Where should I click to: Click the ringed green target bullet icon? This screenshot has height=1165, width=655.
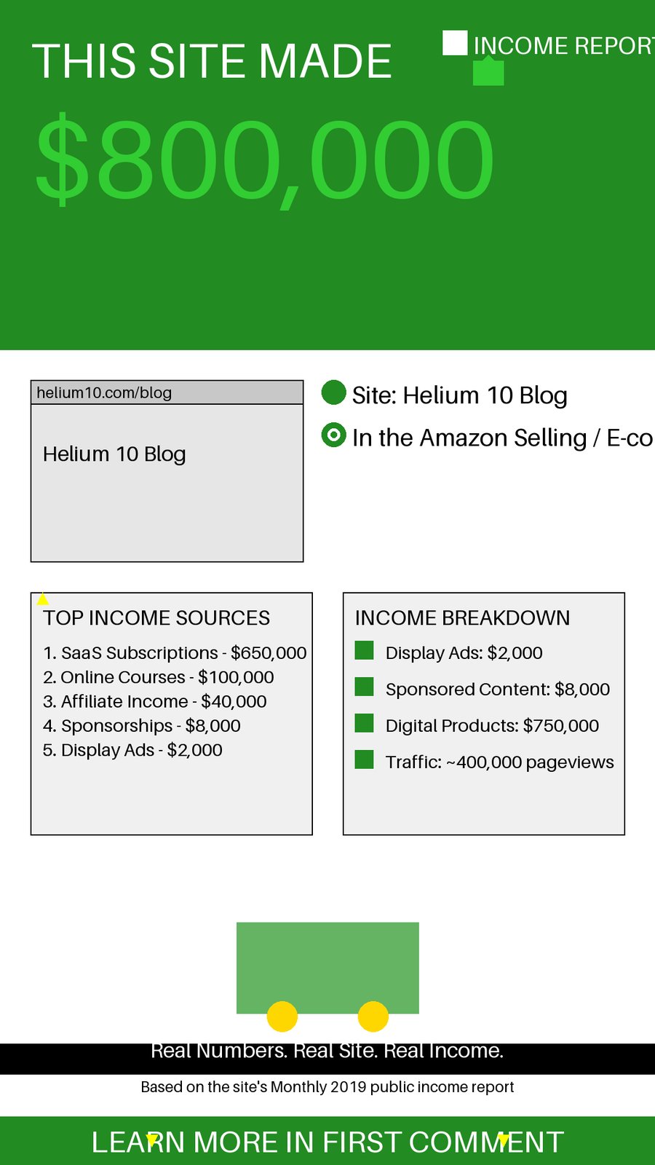(x=333, y=435)
